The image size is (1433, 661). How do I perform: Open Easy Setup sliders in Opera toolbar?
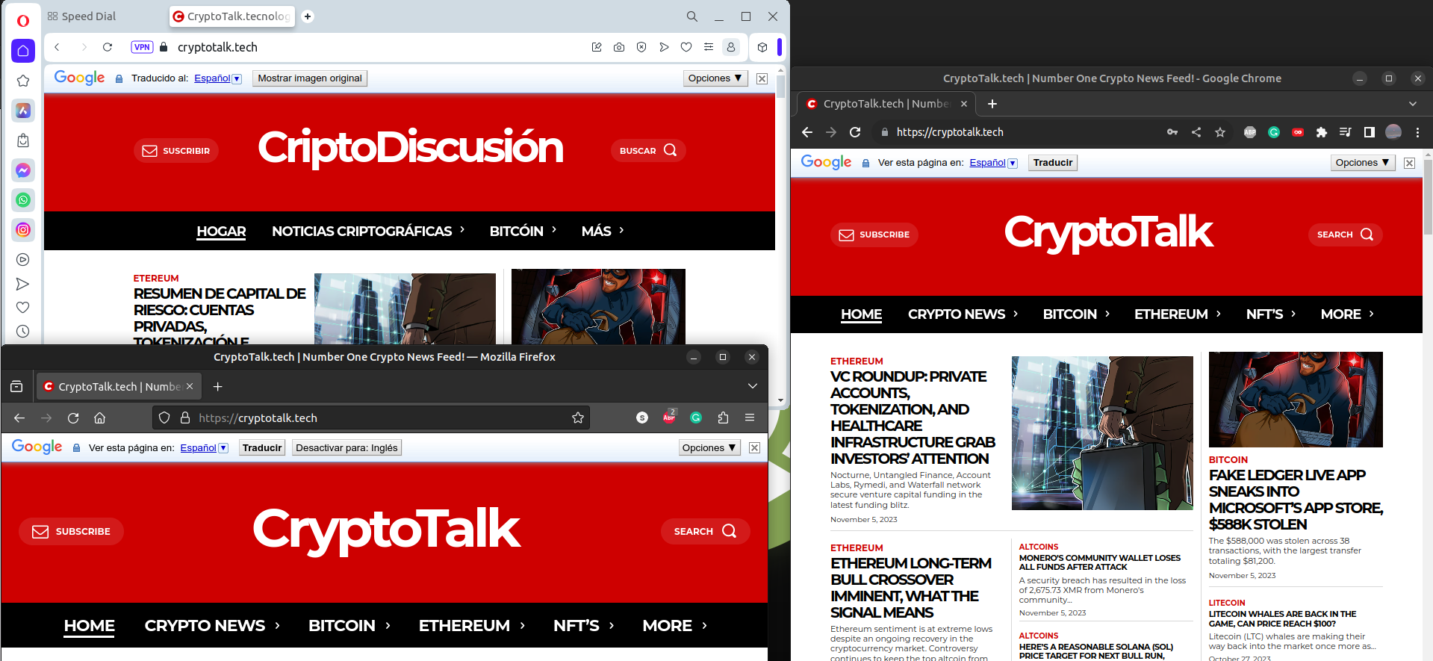click(x=709, y=47)
